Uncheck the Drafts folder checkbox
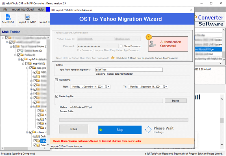Image resolution: width=226 pixels, height=156 pixels. tap(35, 137)
